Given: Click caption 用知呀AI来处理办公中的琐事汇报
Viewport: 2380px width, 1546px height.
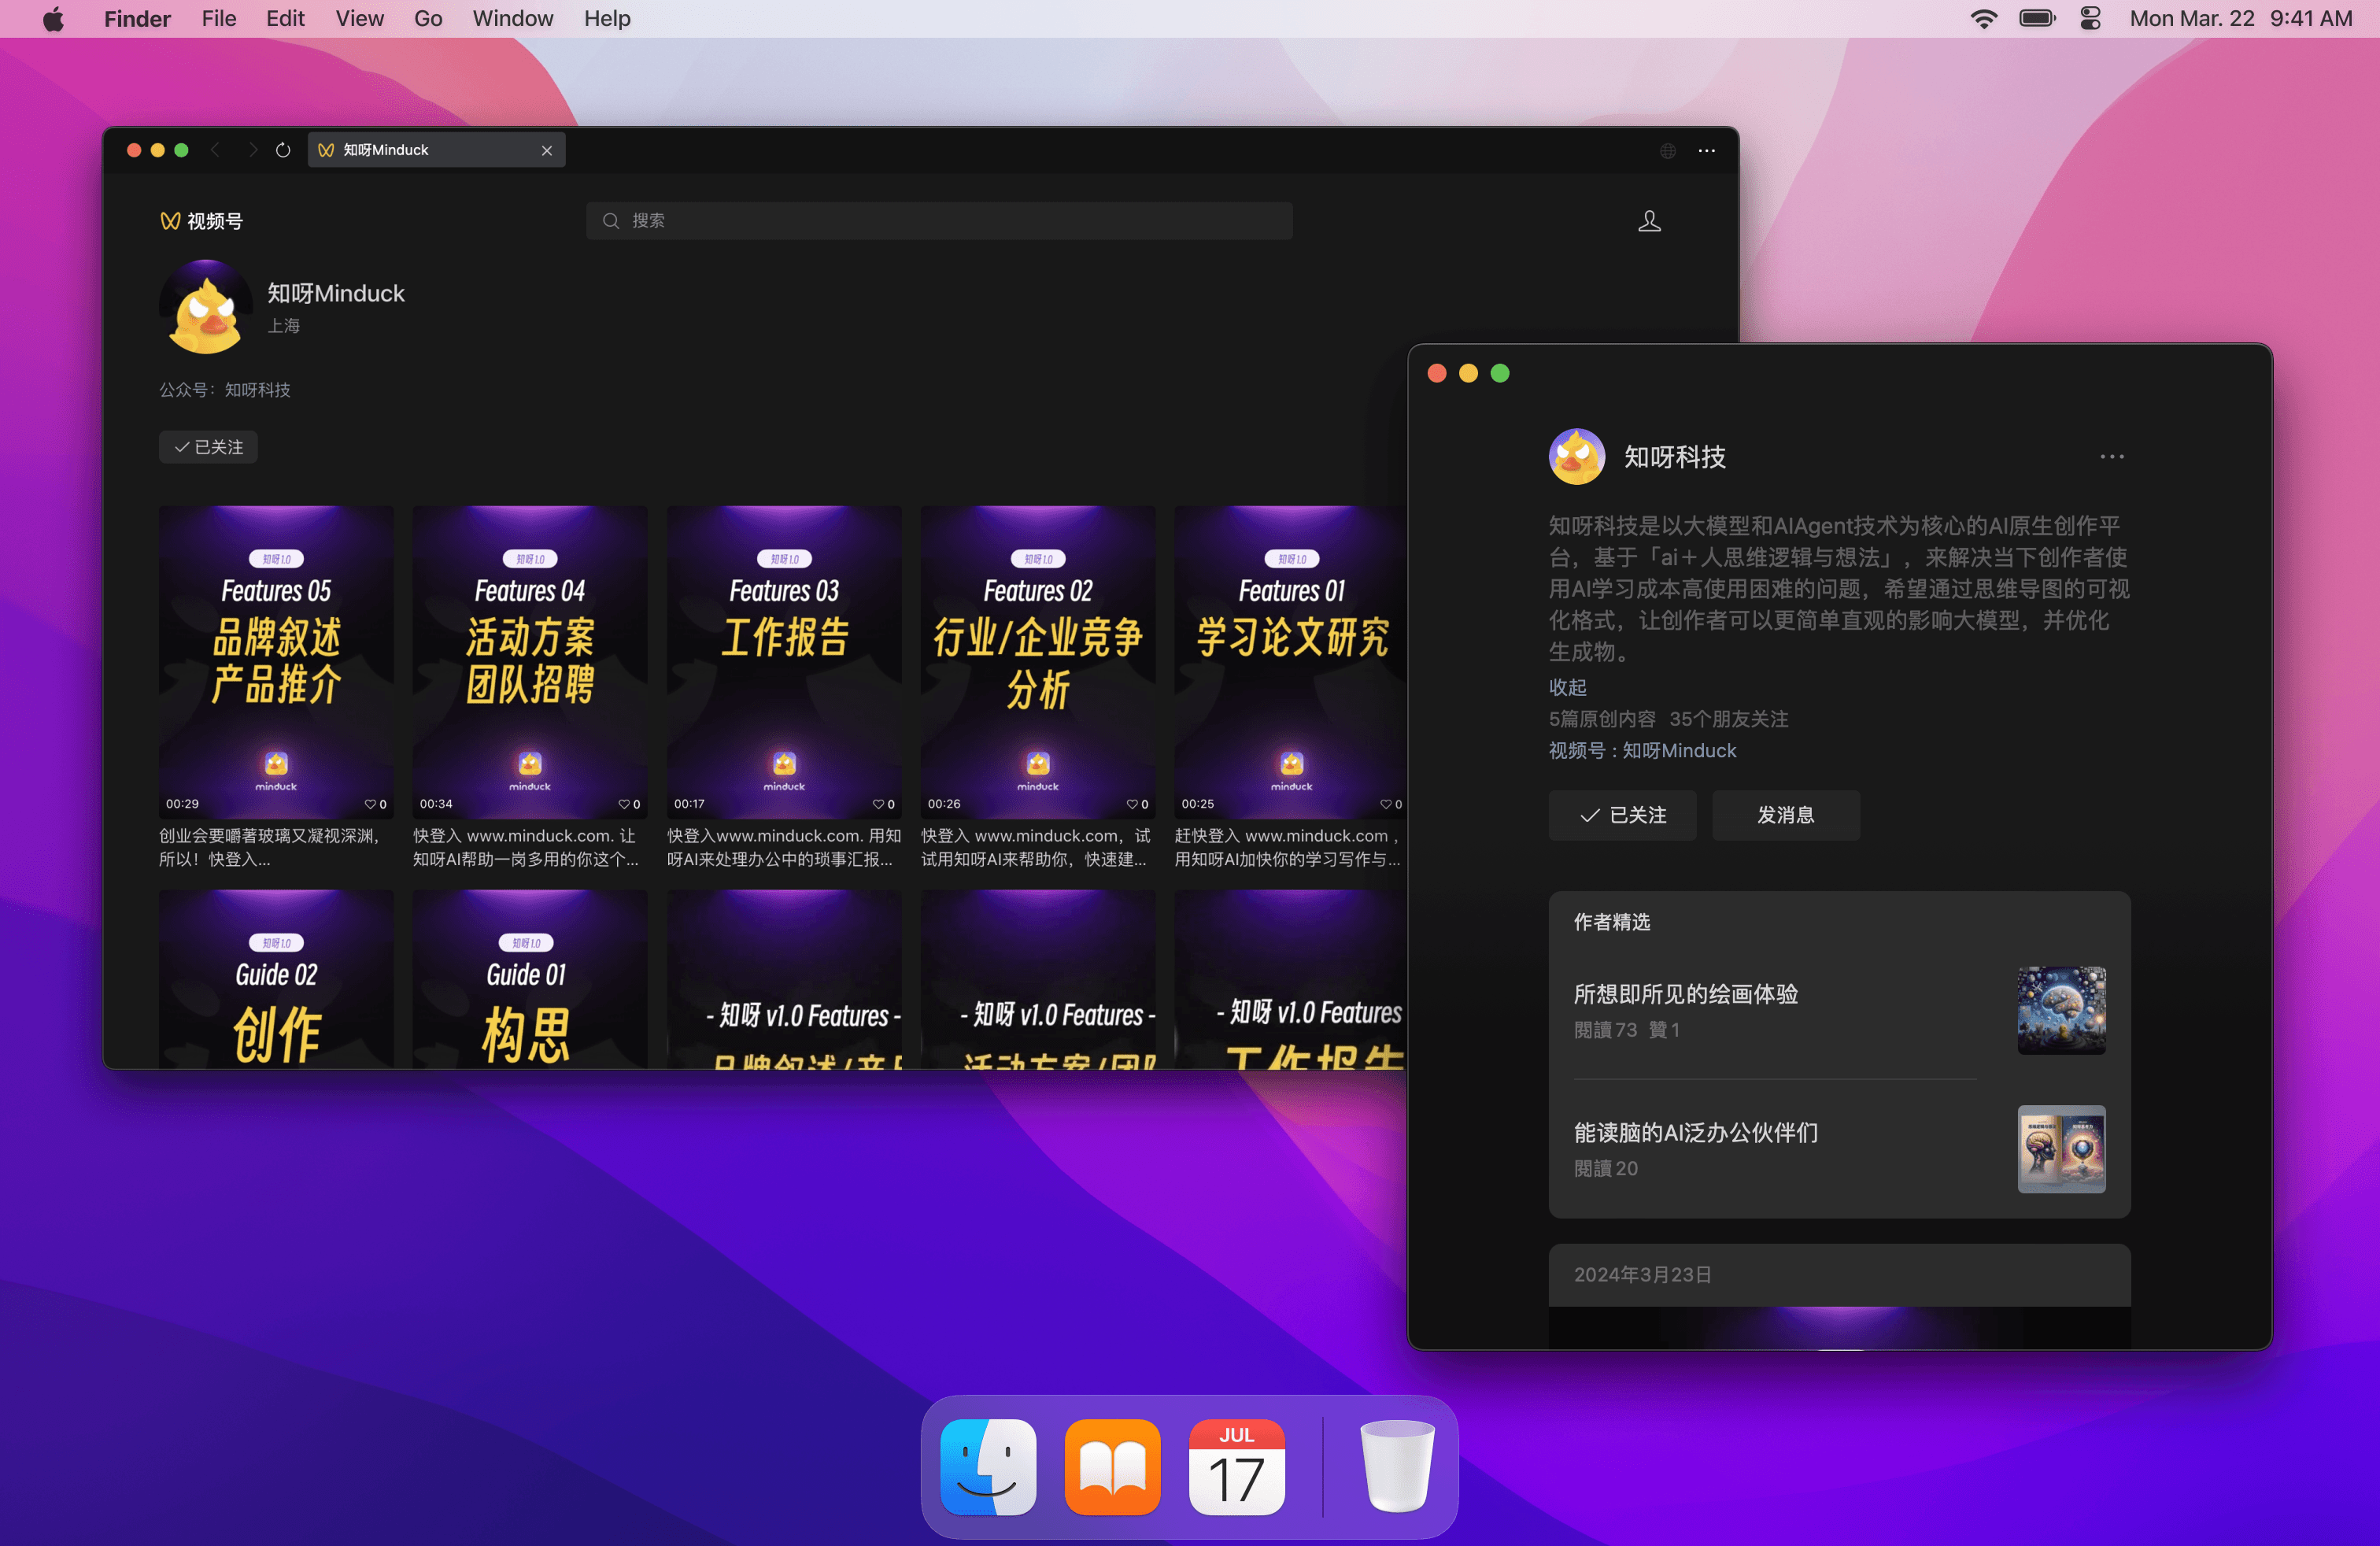Looking at the screenshot, I should [x=784, y=847].
